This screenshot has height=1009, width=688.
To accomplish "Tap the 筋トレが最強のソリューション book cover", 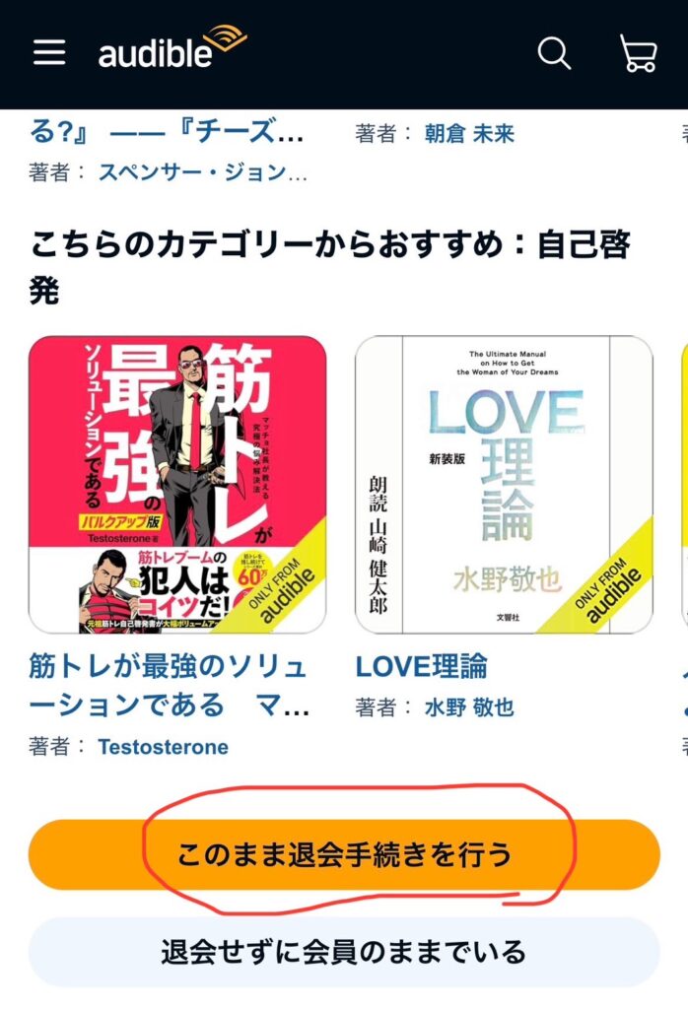I will tap(177, 485).
